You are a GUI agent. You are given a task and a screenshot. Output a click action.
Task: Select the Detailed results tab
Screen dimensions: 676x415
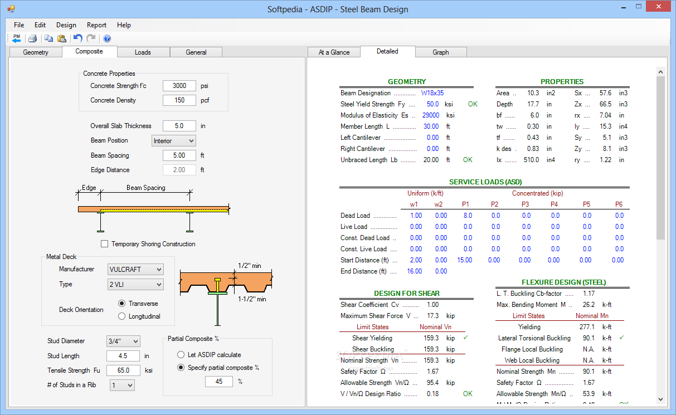click(x=387, y=51)
